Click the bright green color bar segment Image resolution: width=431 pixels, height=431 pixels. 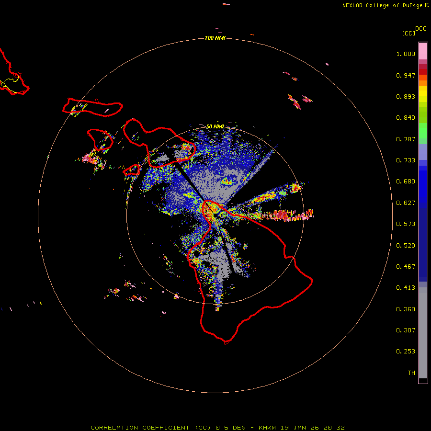[x=423, y=131]
